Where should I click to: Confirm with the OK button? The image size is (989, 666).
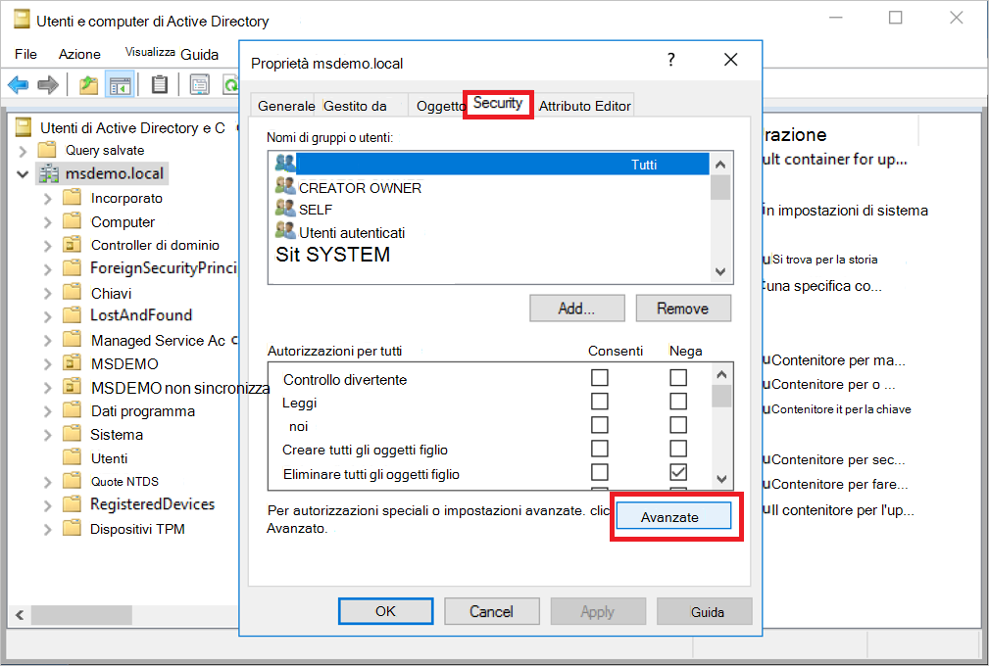[x=385, y=611]
